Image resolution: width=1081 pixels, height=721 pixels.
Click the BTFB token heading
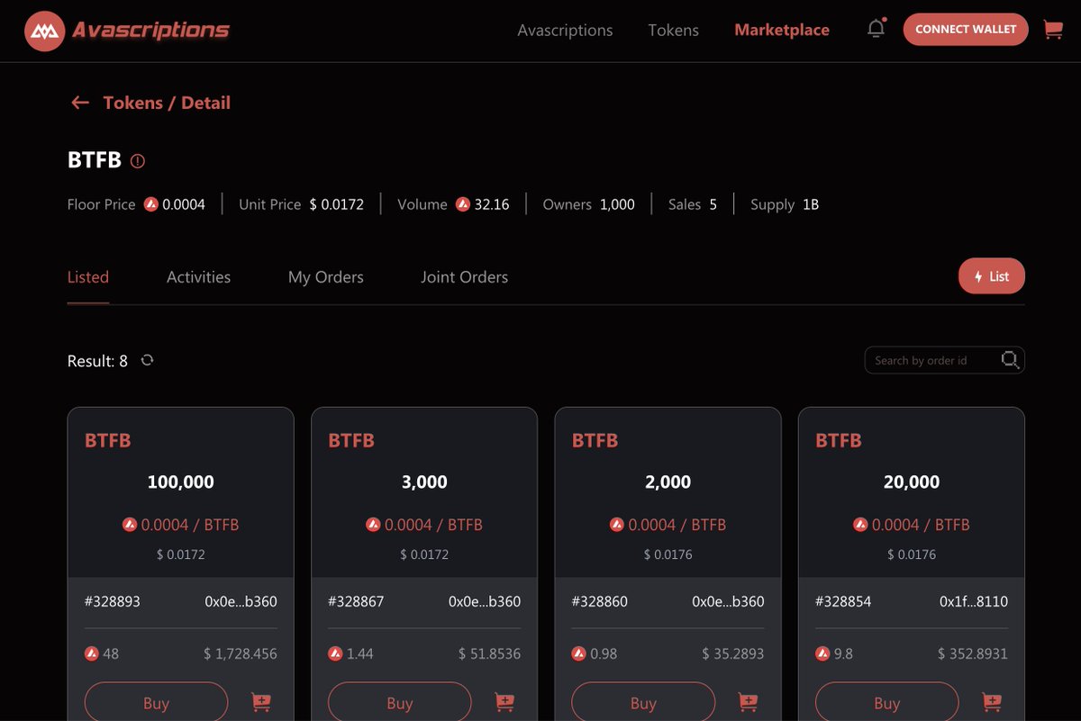pos(95,160)
